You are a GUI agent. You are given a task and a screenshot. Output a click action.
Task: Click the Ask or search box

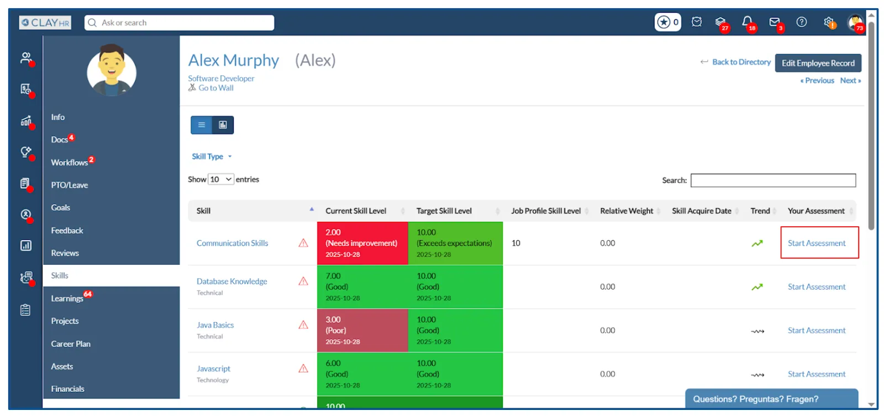point(180,23)
